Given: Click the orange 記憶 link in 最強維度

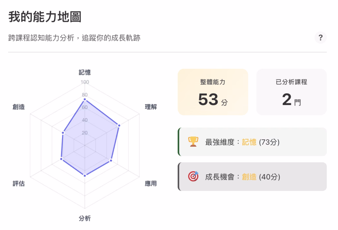Looking at the screenshot, I should coord(249,142).
